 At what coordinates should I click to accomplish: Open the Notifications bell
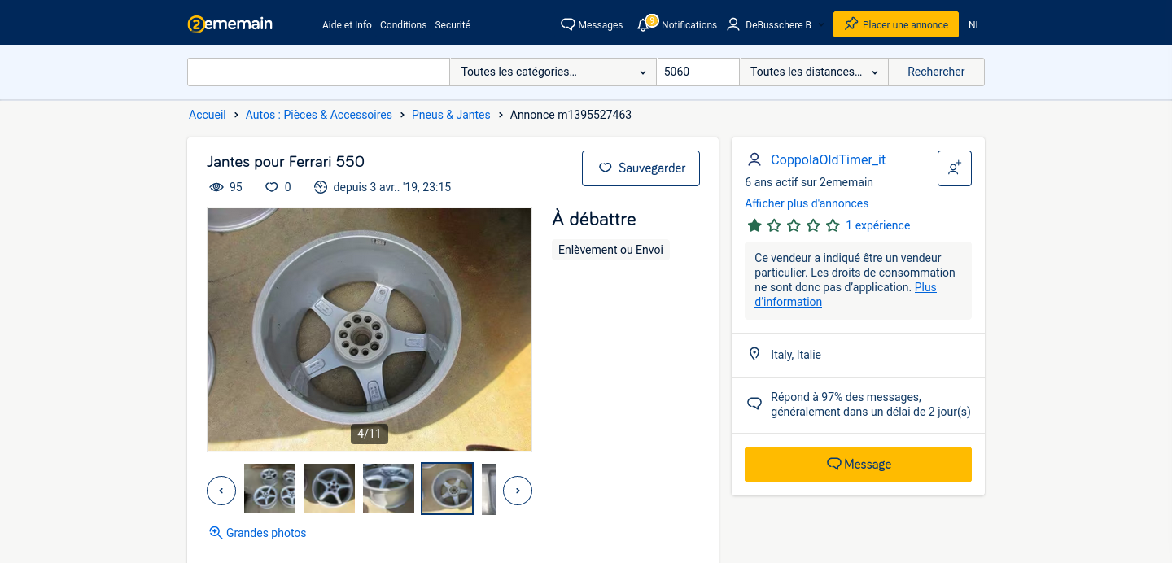click(644, 24)
